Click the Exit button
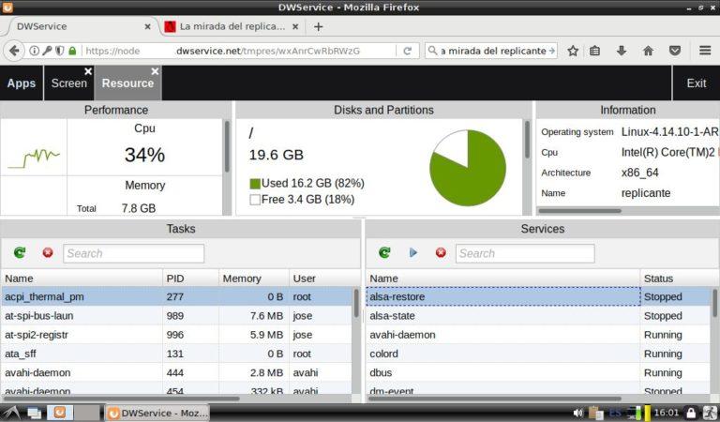The image size is (720, 422). pos(696,83)
